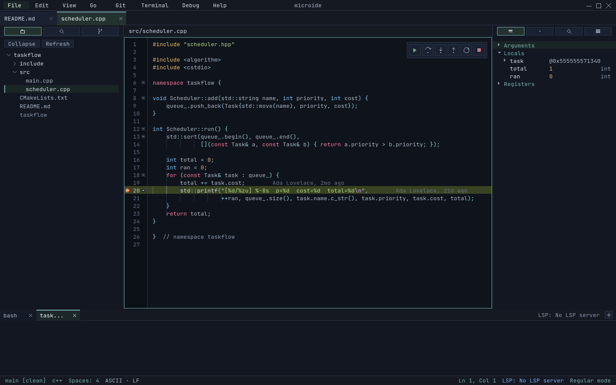Open the right panel list icon

tap(598, 31)
